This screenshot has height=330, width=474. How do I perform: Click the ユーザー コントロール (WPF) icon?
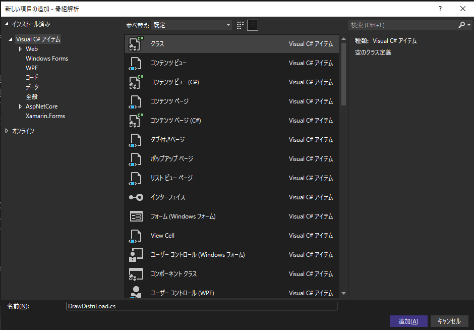pos(136,292)
